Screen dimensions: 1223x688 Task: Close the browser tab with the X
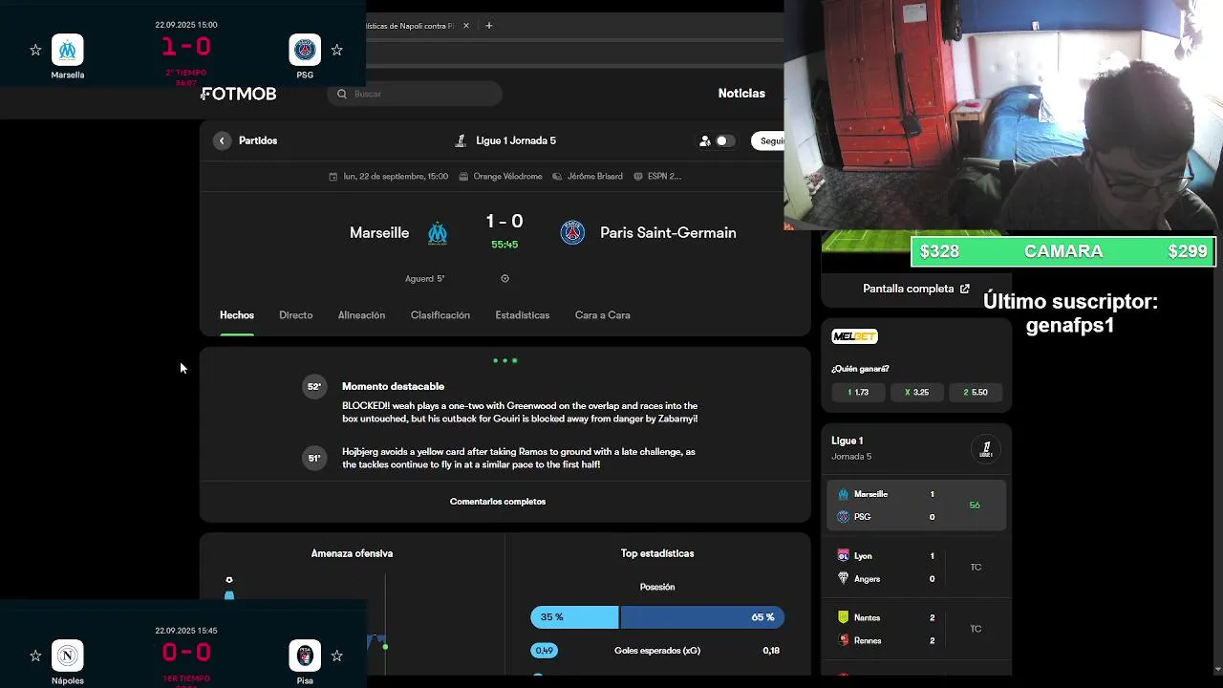pos(466,26)
